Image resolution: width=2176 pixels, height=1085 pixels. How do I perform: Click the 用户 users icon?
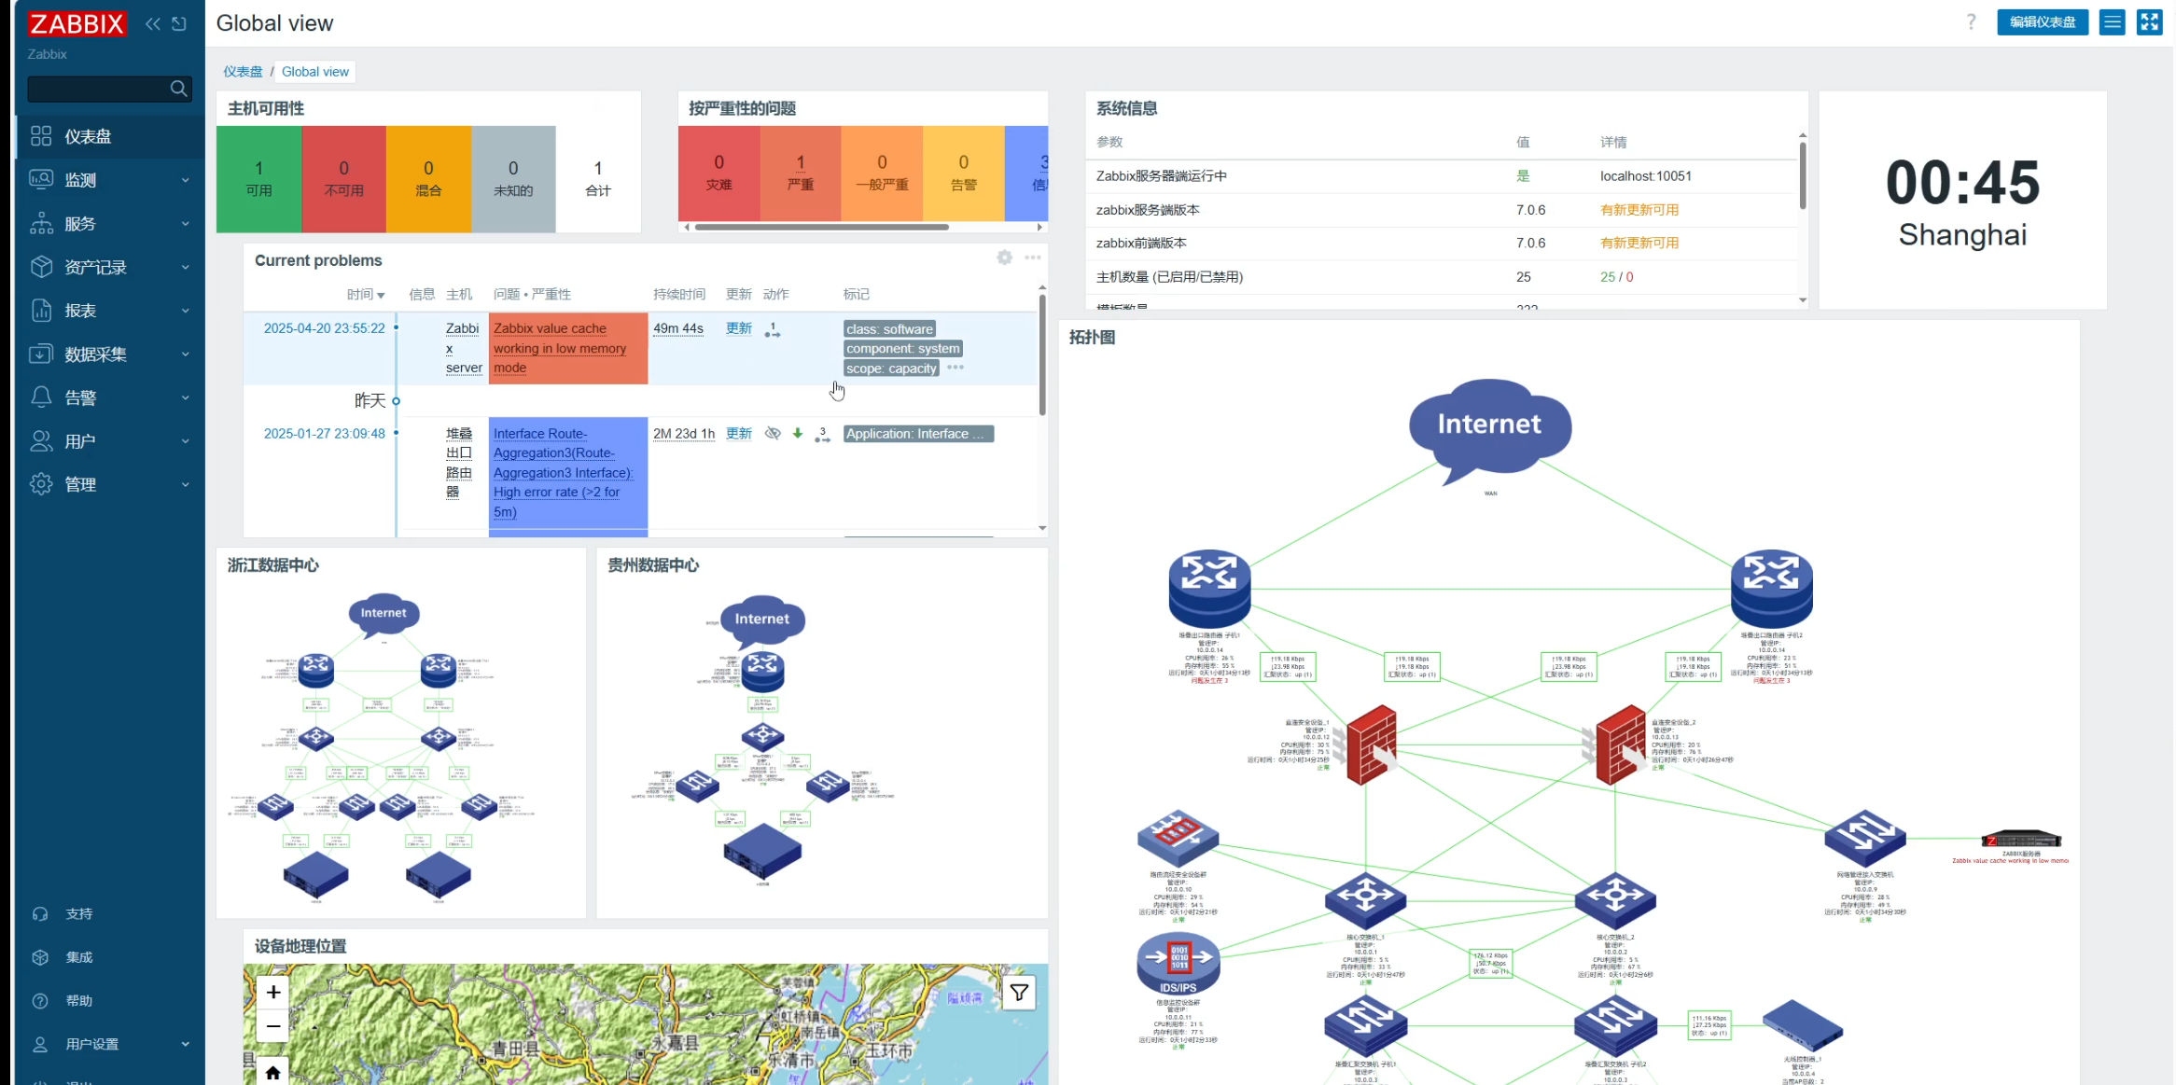(x=41, y=441)
